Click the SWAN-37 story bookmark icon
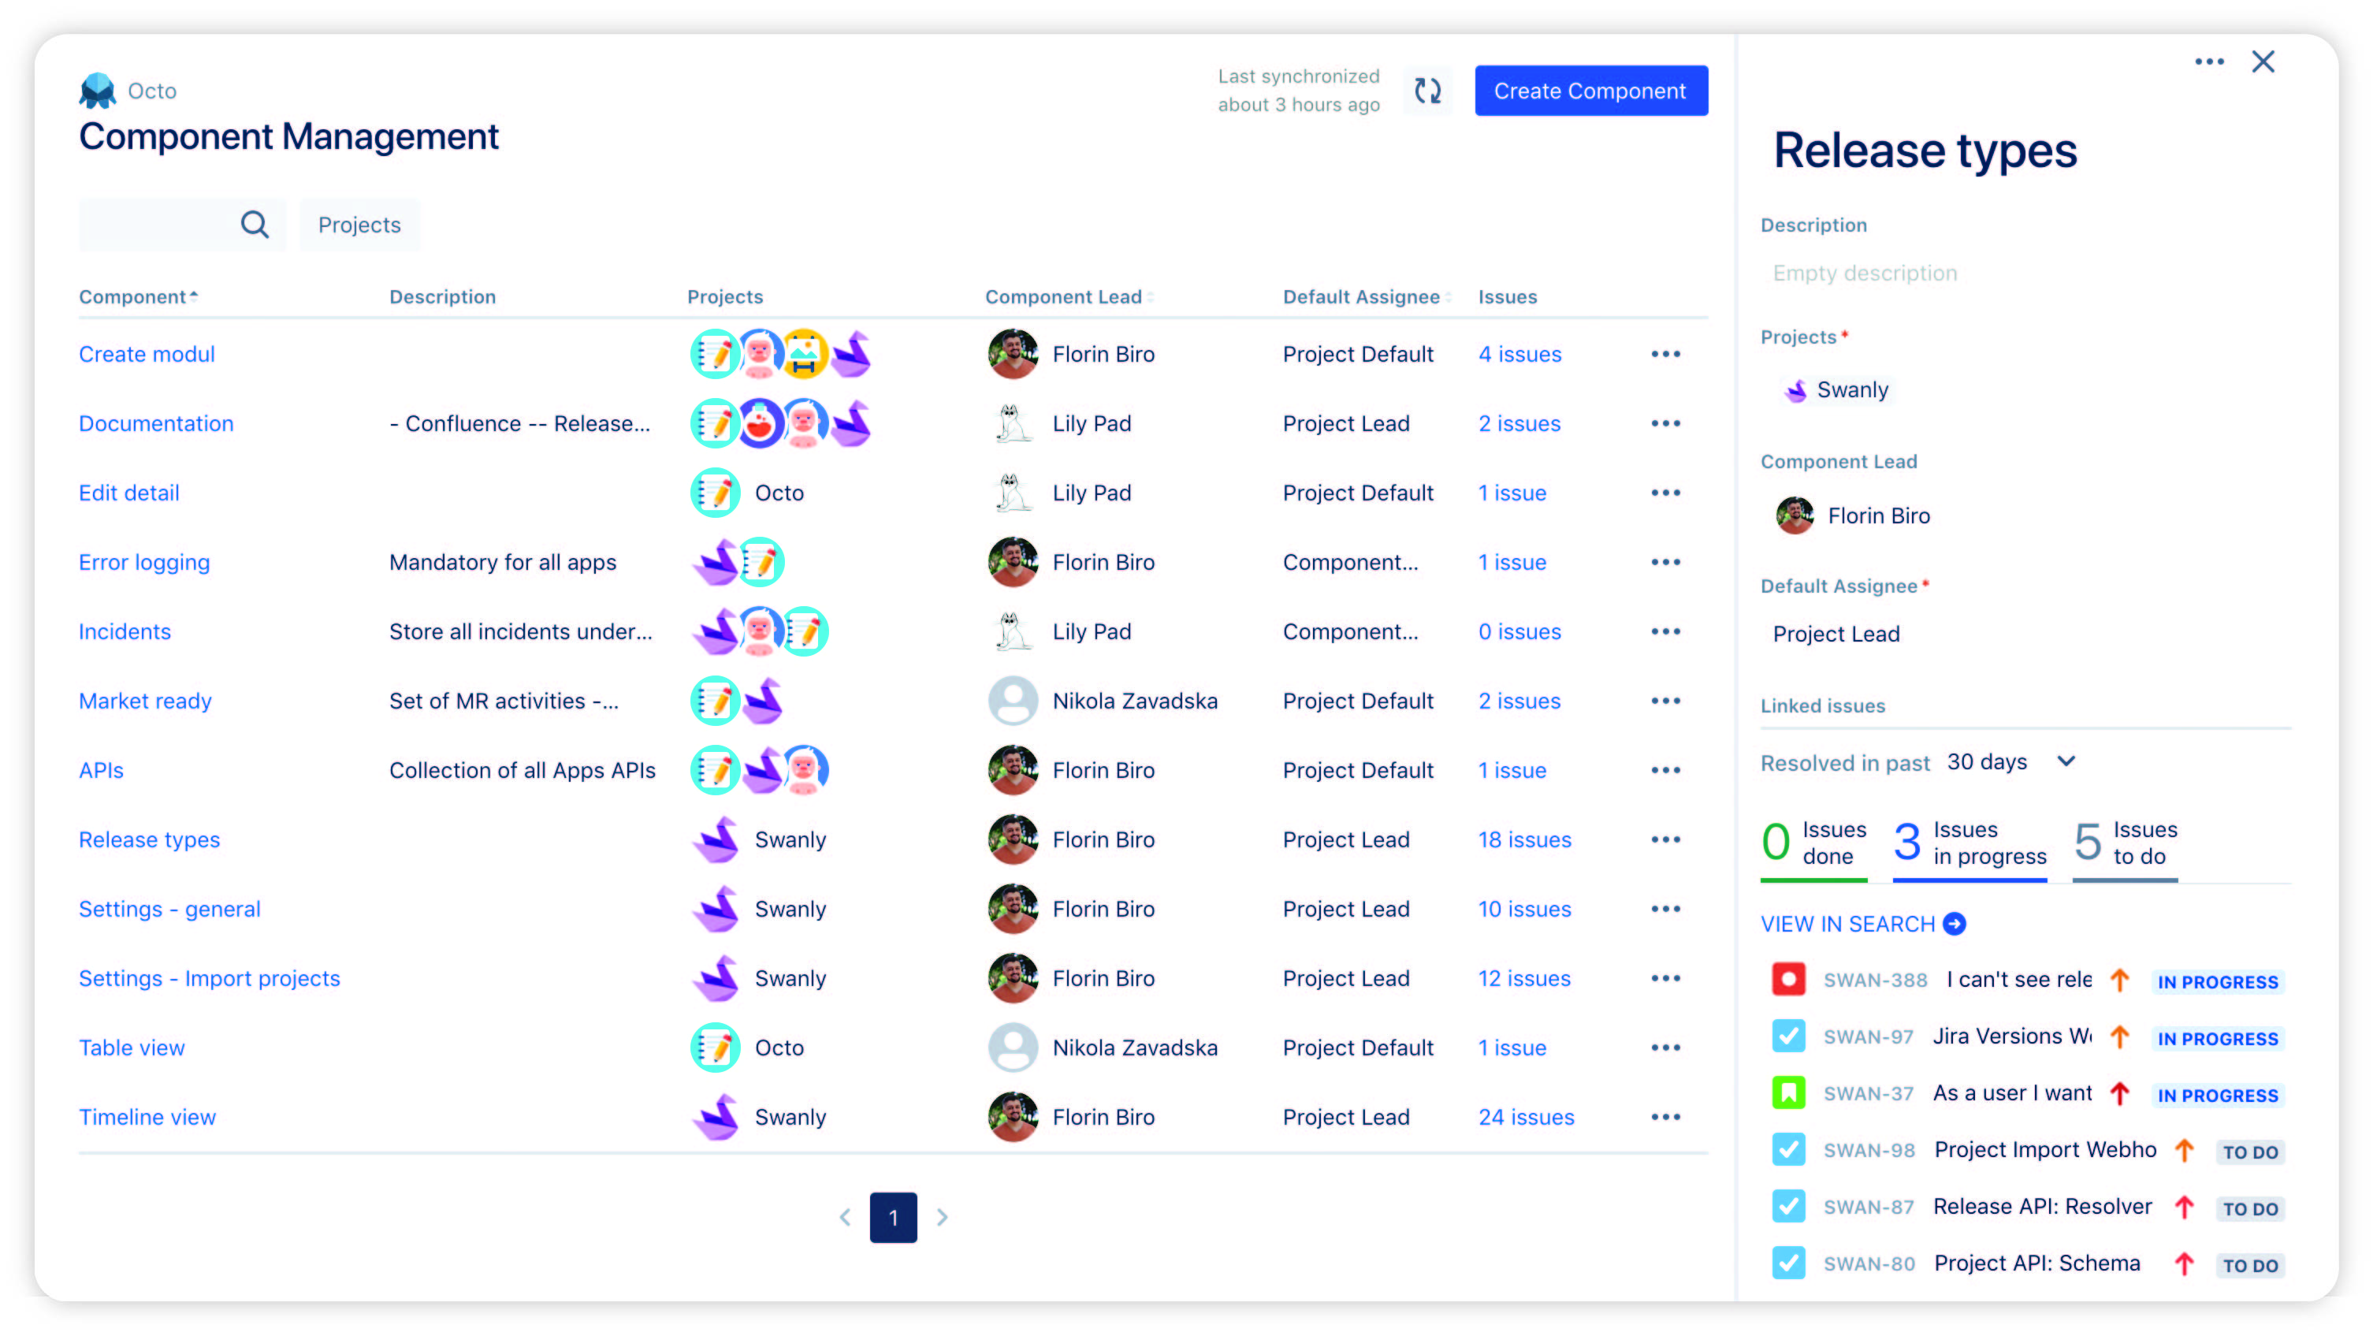This screenshot has height=1336, width=2373. pyautogui.click(x=1788, y=1092)
